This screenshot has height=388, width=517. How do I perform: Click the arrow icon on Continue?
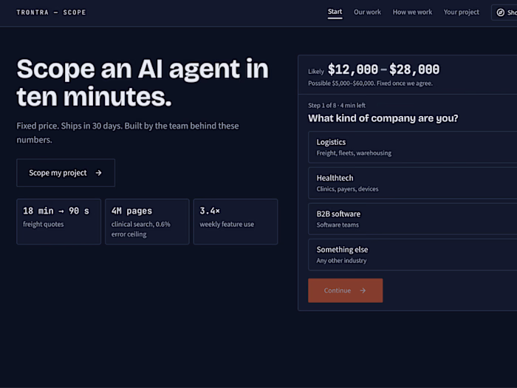(363, 290)
